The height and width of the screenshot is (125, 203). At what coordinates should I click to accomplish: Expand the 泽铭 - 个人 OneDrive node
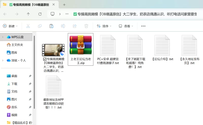[x=3, y=60]
